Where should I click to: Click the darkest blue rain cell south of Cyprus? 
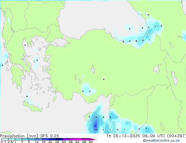[96, 125]
